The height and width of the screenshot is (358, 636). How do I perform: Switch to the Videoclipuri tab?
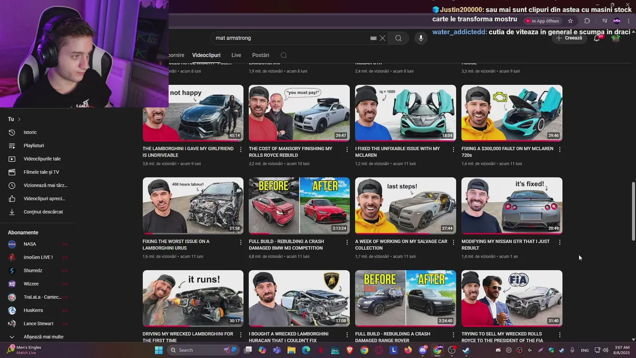coord(206,55)
